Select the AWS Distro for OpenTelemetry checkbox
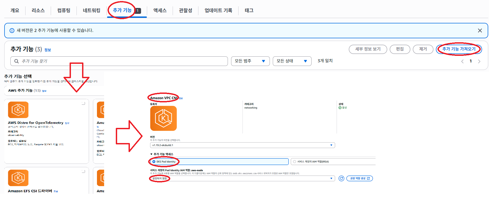This screenshot has width=489, height=201. [83, 103]
